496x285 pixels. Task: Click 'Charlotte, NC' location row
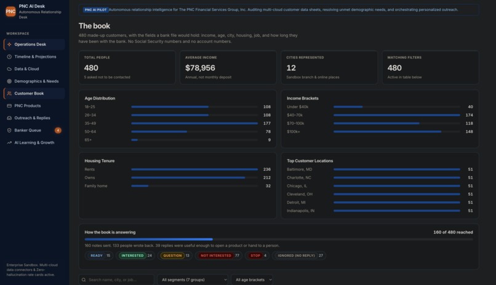(299, 178)
